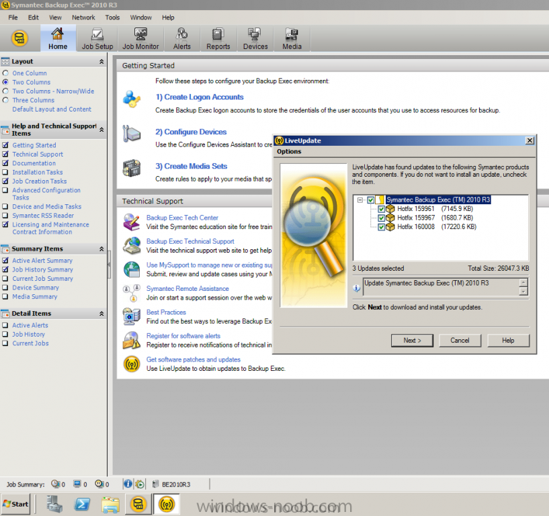Click Default Layout and Content link
549x516 pixels.
point(52,110)
